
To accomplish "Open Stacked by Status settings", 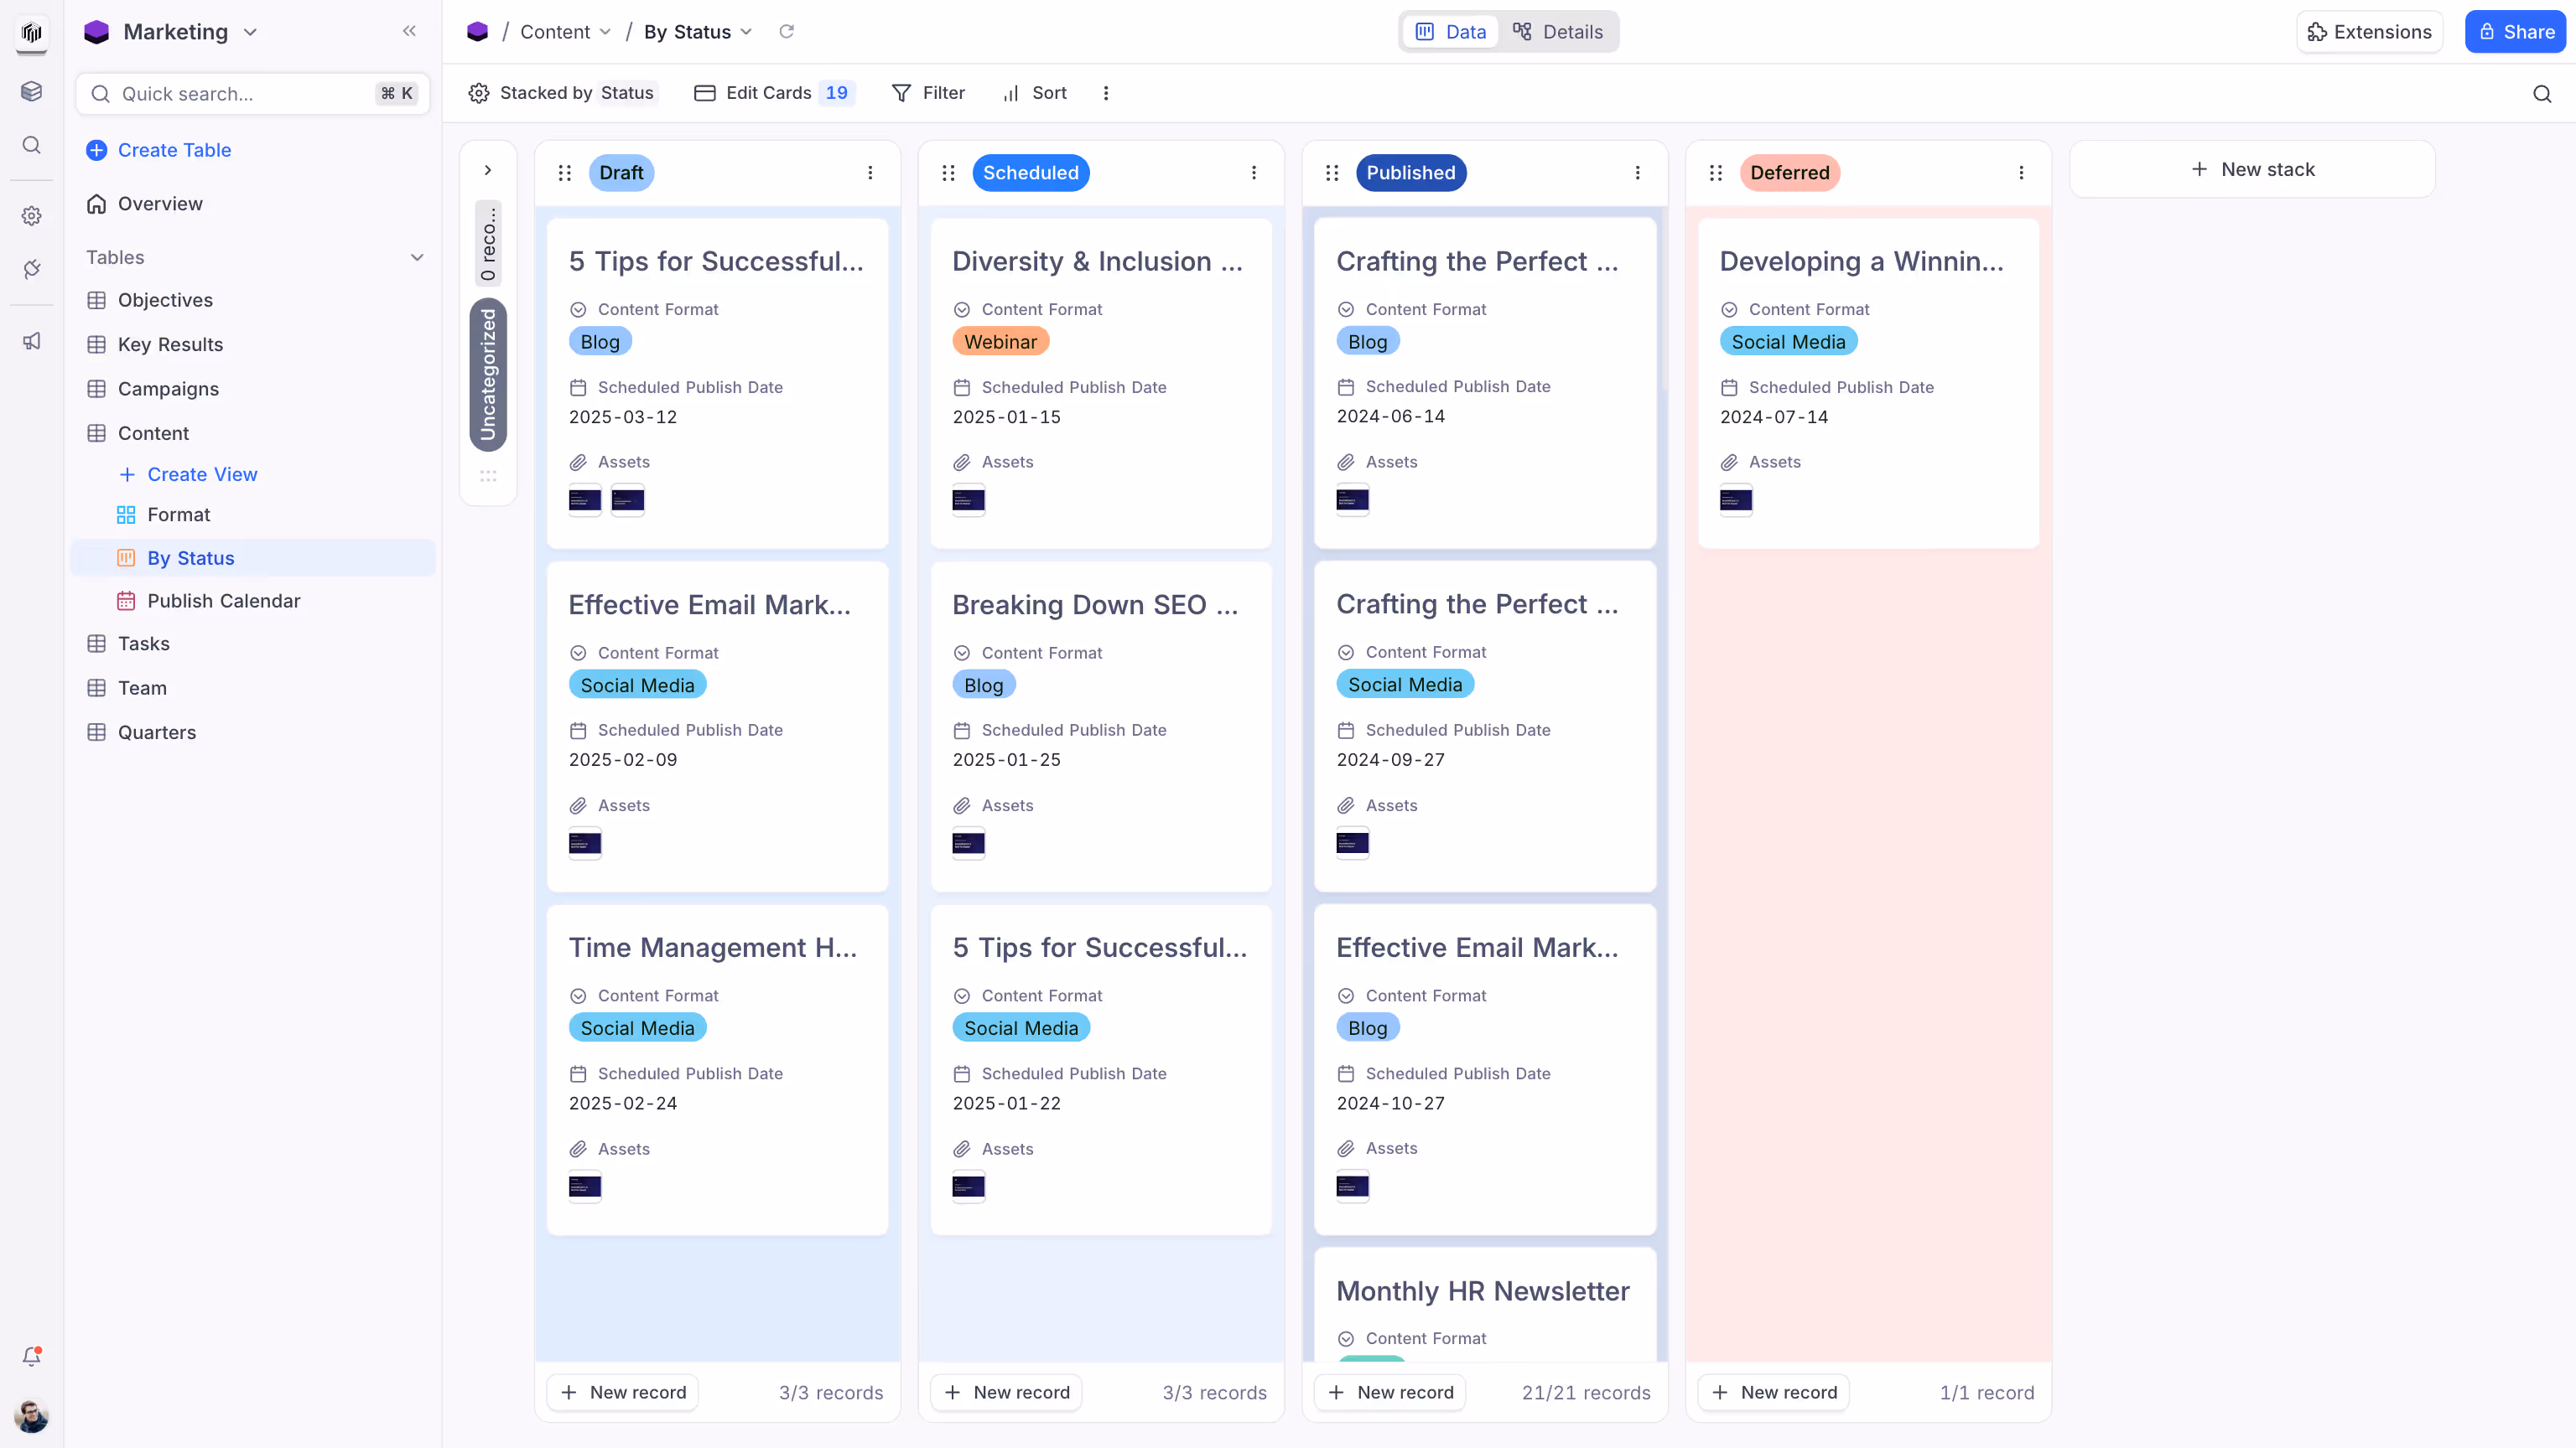I will (562, 93).
